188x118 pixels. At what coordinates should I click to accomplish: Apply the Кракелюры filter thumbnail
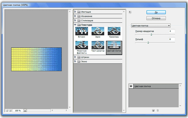tap(114, 31)
